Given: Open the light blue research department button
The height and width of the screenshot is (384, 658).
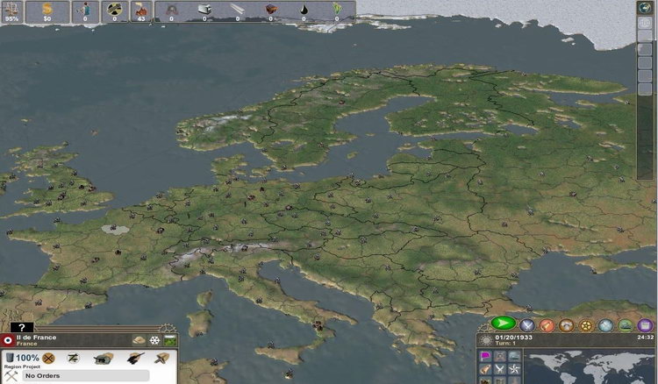Looking at the screenshot, I should [x=605, y=325].
